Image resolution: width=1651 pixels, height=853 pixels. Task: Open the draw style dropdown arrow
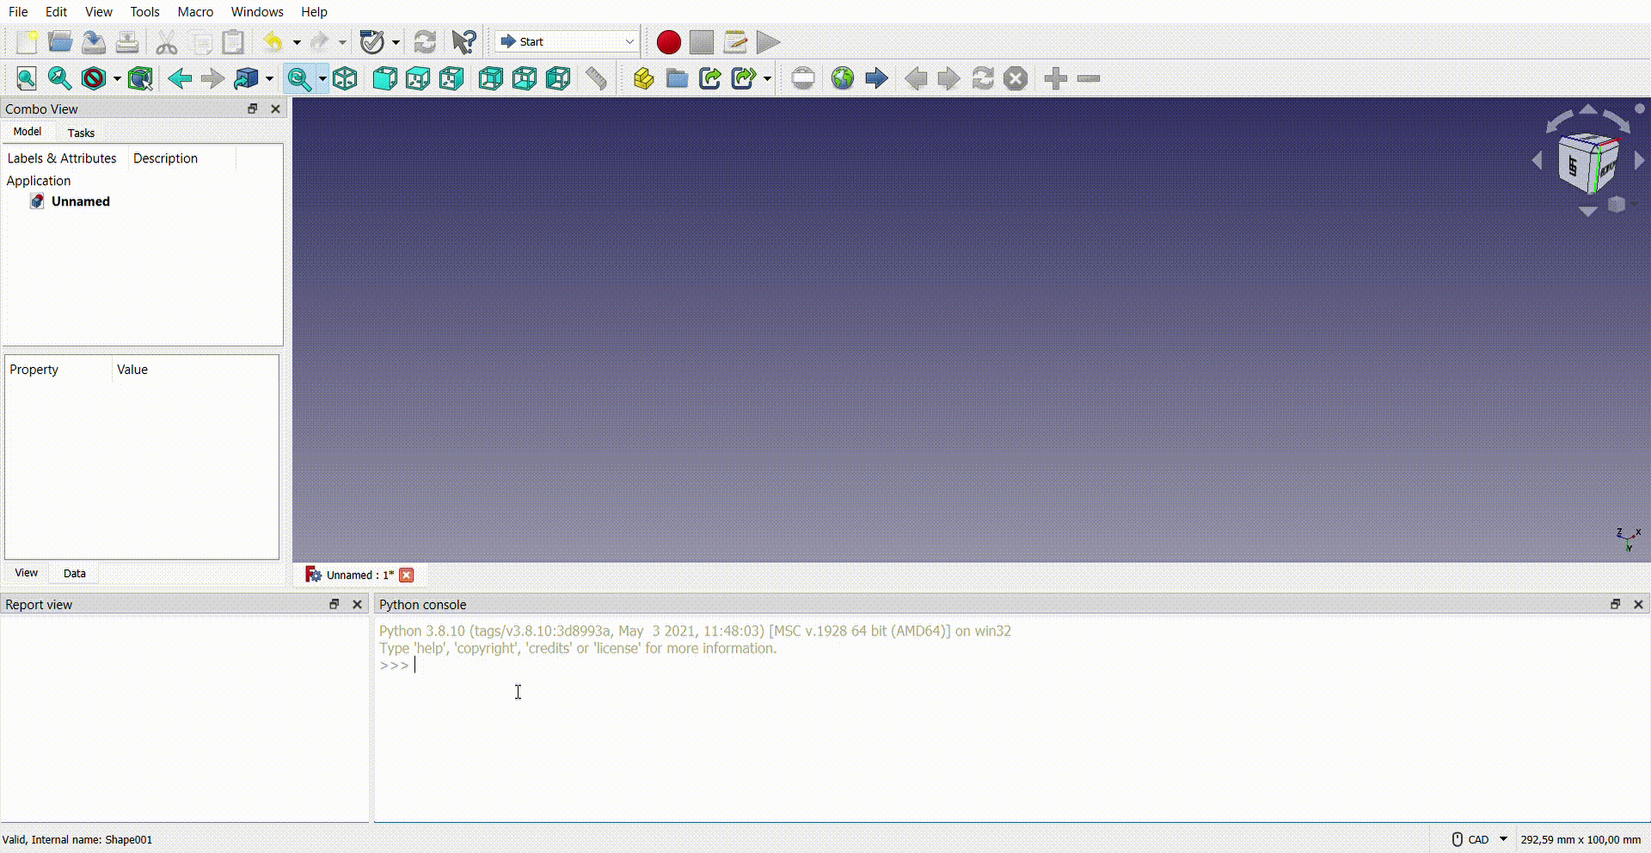118,78
